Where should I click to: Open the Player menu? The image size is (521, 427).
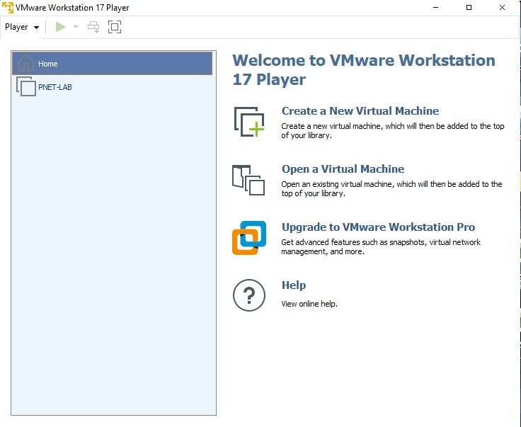tap(21, 27)
